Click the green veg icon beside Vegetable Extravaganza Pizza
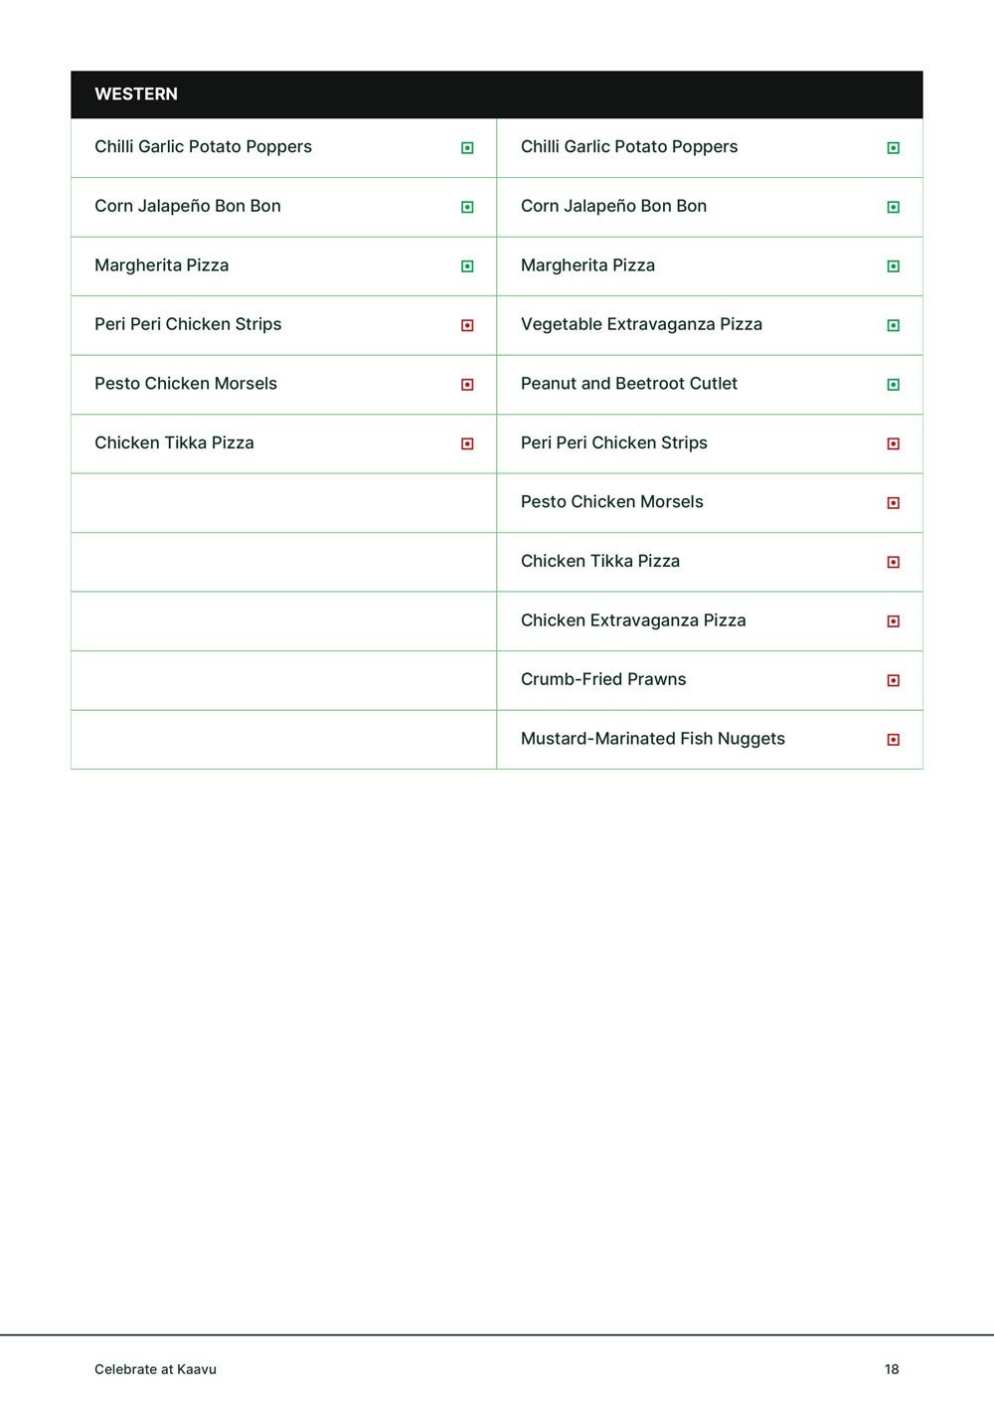This screenshot has height=1406, width=994. point(893,325)
